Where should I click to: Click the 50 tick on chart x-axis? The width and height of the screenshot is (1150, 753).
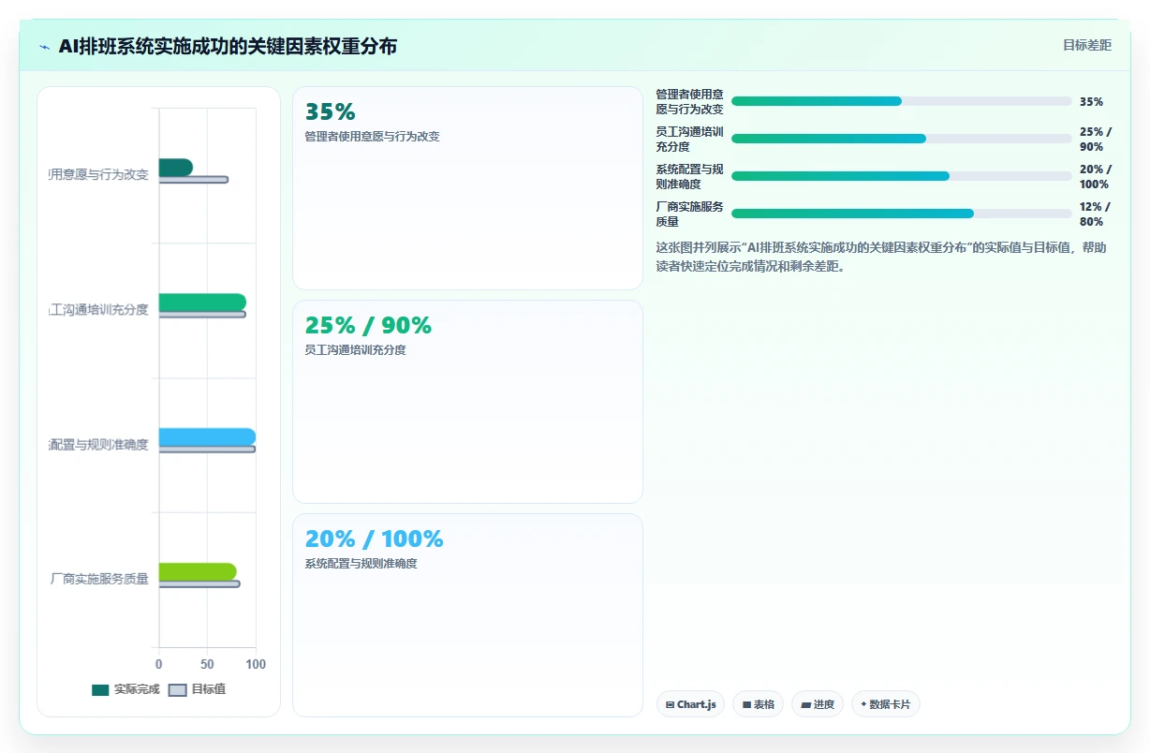tap(207, 664)
